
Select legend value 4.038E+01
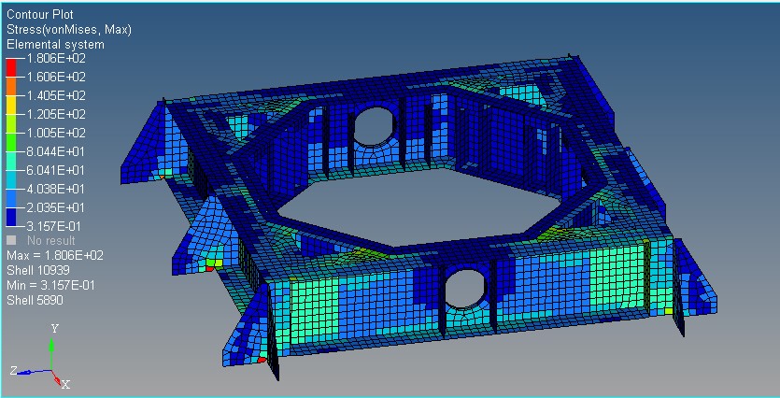tap(55, 189)
